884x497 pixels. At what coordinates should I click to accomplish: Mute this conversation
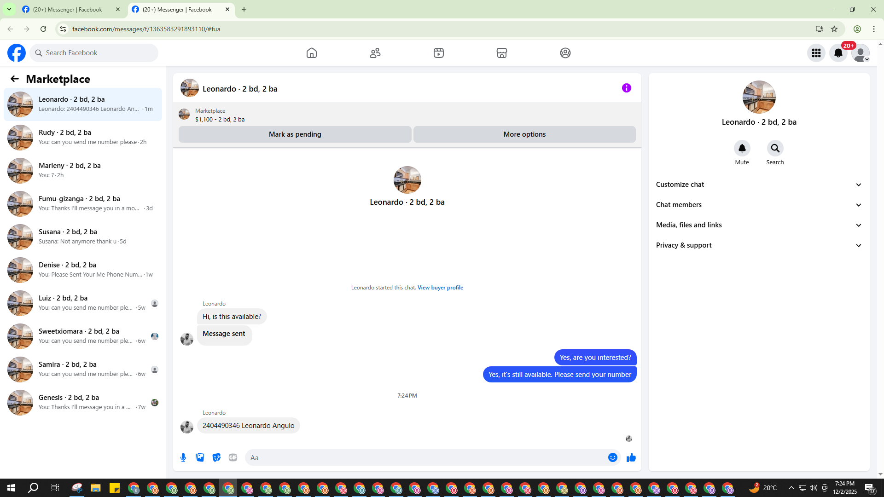(742, 148)
